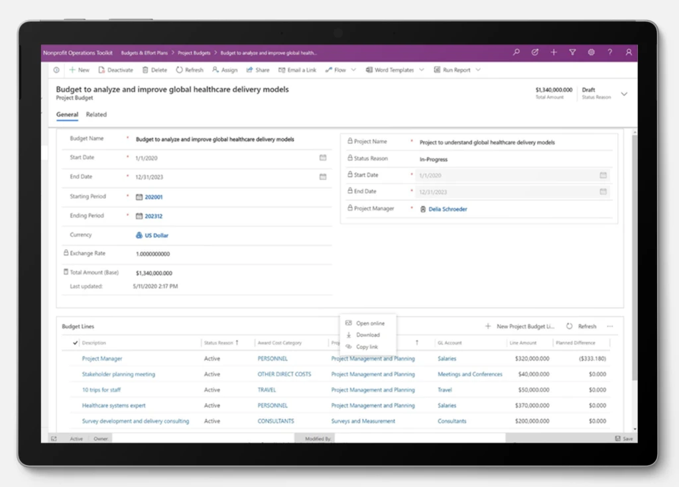Choose Download from the context menu

(x=369, y=335)
